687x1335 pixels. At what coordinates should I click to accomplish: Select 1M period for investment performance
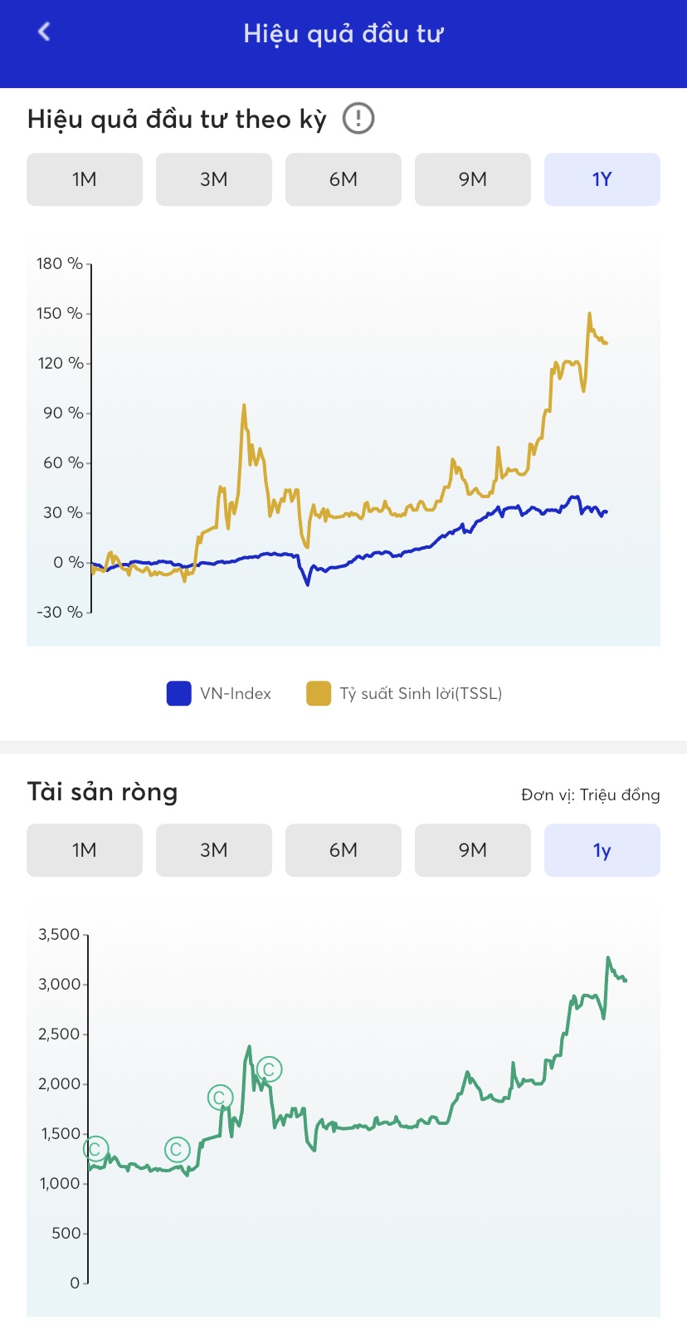tap(85, 179)
